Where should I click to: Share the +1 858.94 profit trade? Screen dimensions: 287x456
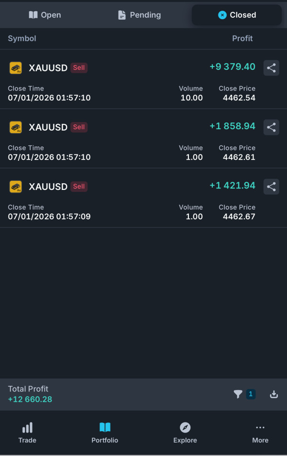pos(271,127)
